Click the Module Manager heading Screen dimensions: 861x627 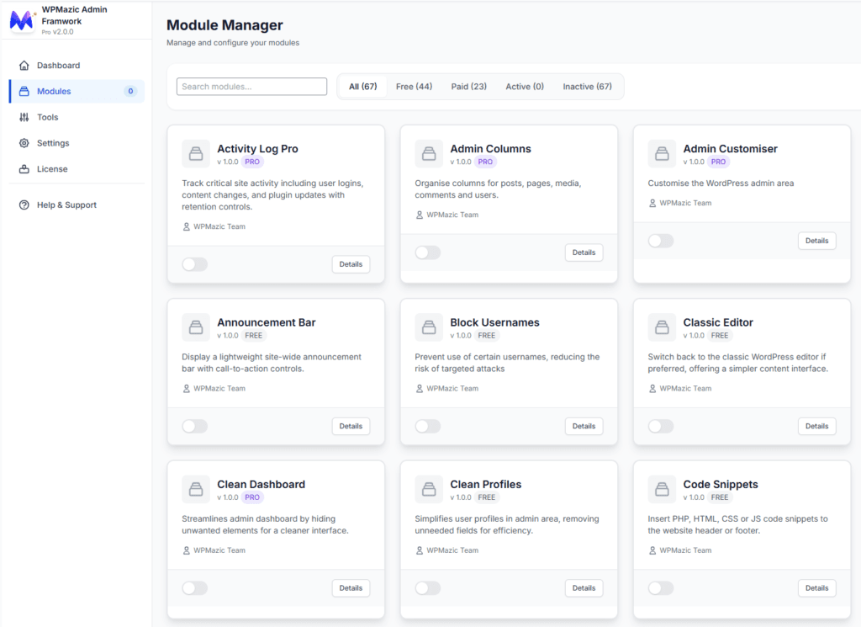click(224, 25)
